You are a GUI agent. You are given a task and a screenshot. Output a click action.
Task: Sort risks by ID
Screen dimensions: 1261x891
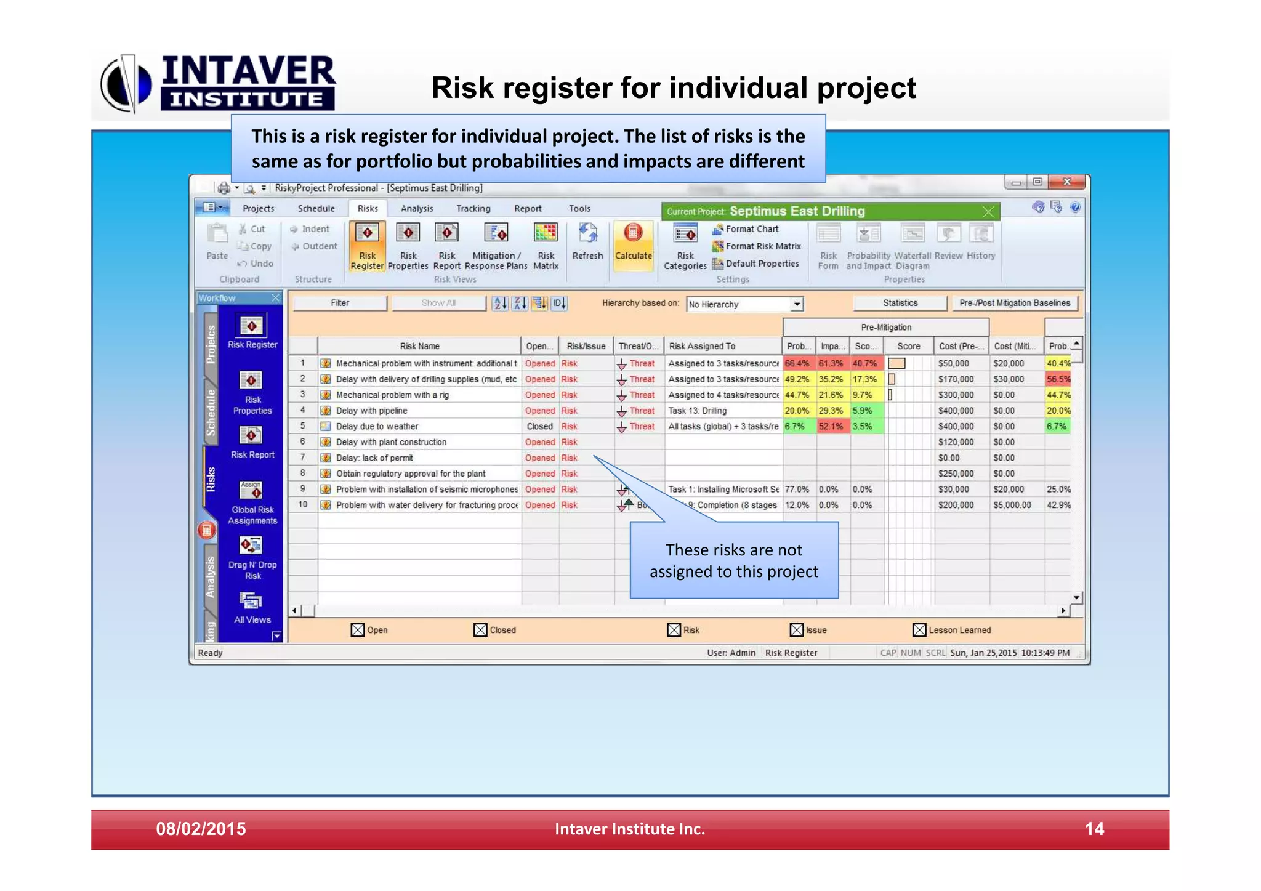[x=559, y=303]
